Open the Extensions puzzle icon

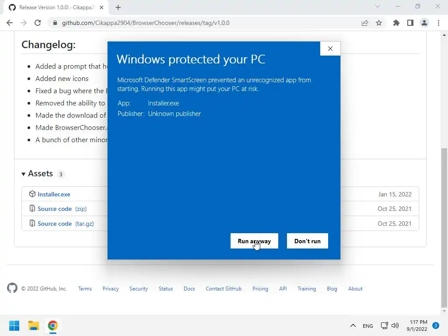pyautogui.click(x=396, y=23)
